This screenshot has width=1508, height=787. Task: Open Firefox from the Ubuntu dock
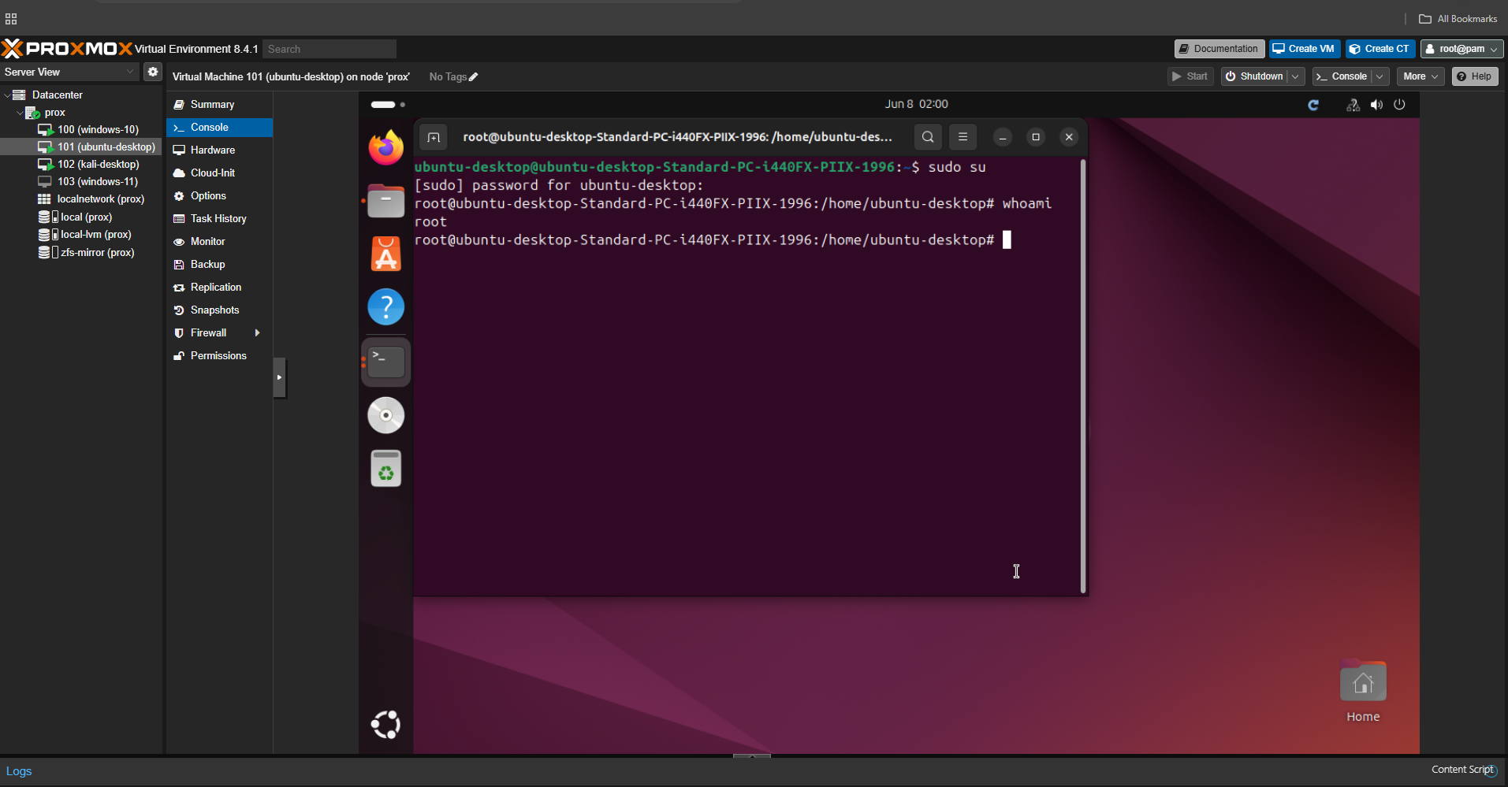(385, 147)
